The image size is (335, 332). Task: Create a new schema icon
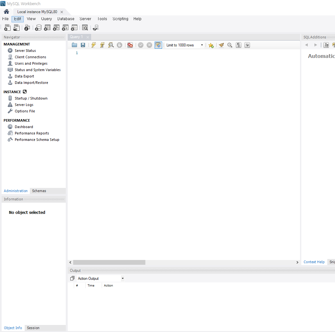point(38,28)
